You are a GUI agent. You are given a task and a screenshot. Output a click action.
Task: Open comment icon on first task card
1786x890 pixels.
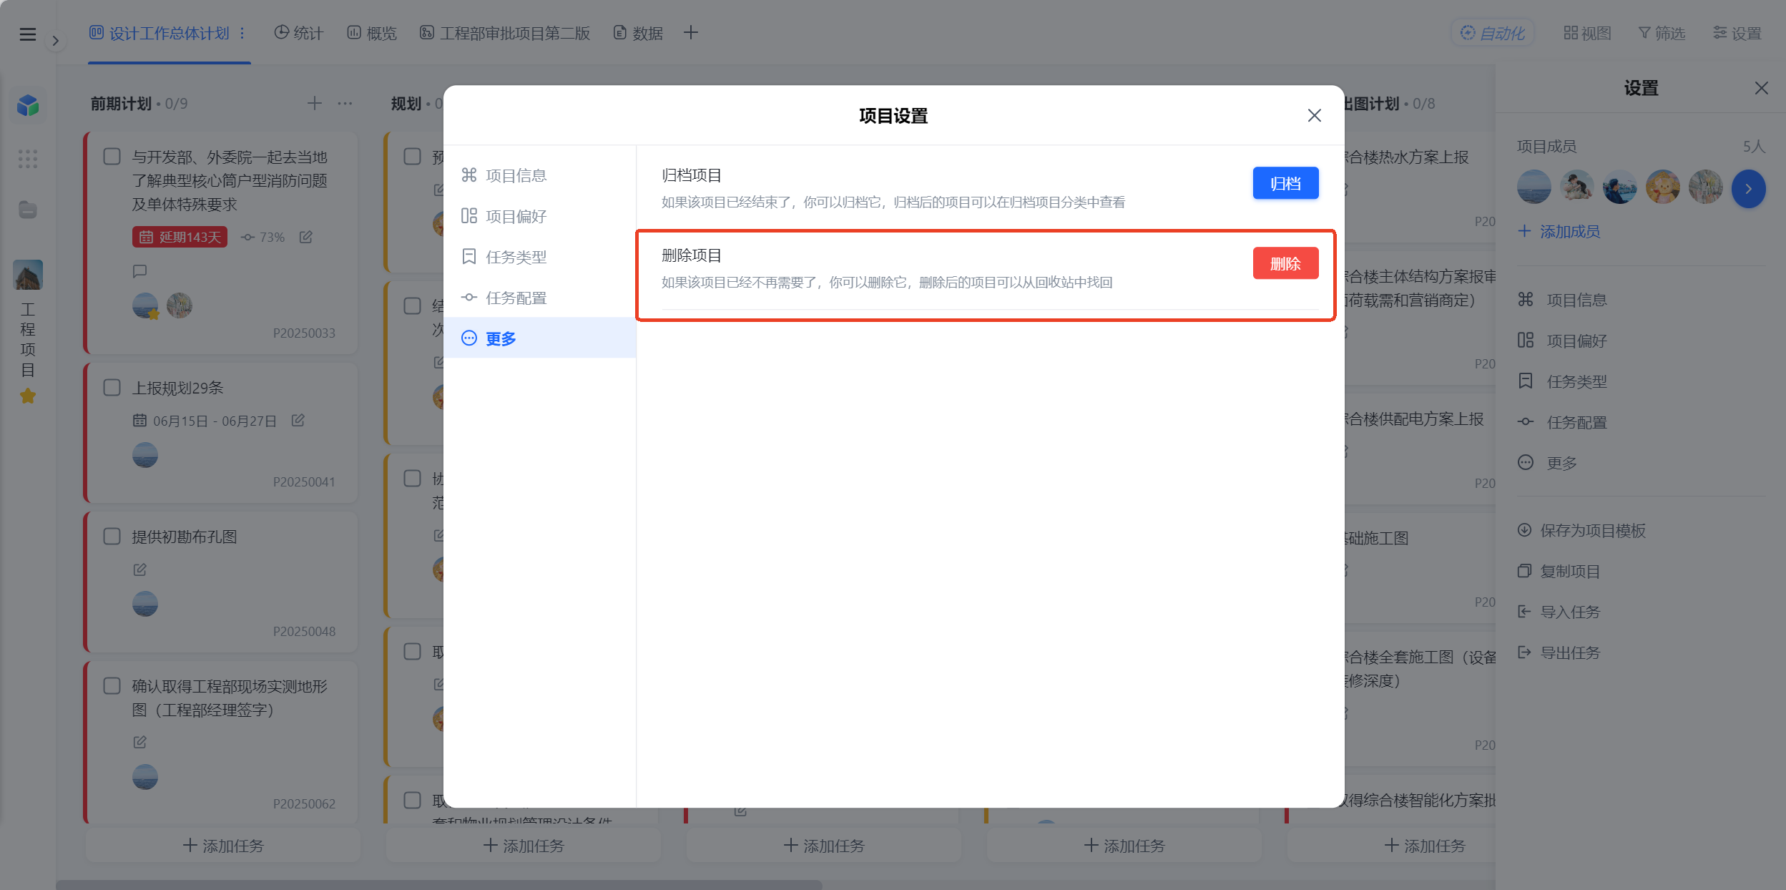[x=139, y=271]
